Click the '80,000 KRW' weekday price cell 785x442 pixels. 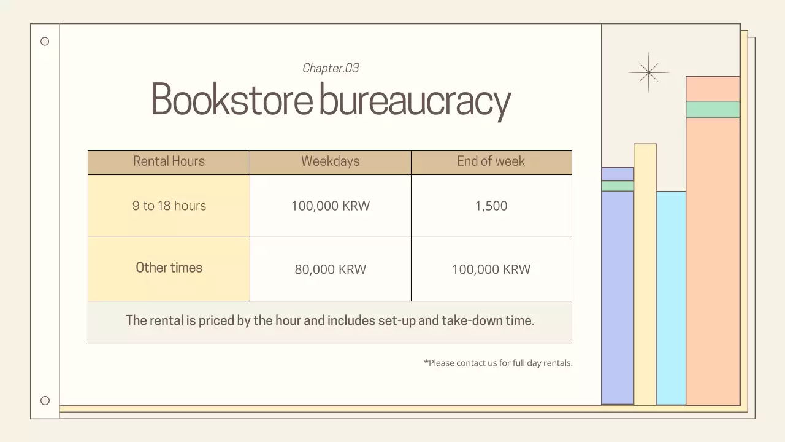pyautogui.click(x=330, y=269)
